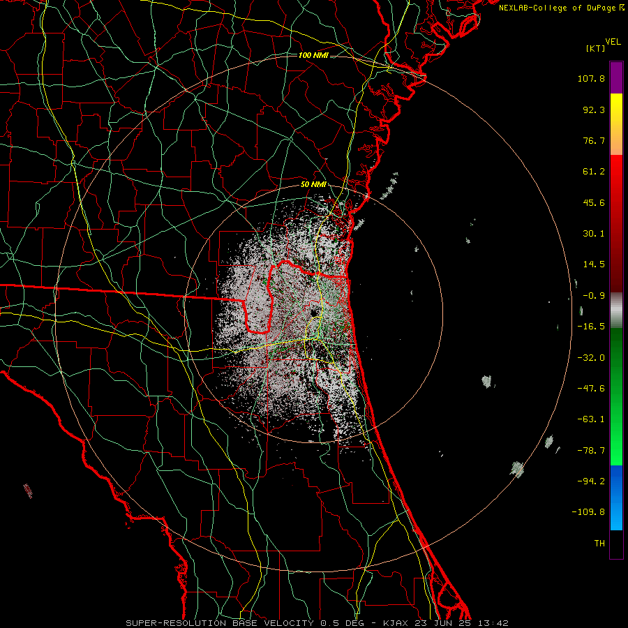Click the [KT] units label
This screenshot has height=628, width=628.
pyautogui.click(x=595, y=48)
